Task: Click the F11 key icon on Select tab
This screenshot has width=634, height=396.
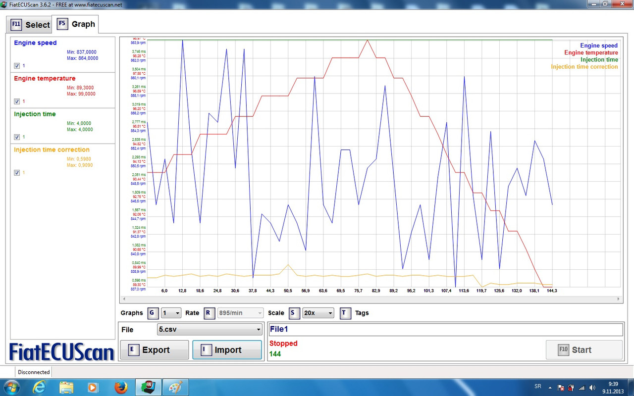Action: (16, 24)
